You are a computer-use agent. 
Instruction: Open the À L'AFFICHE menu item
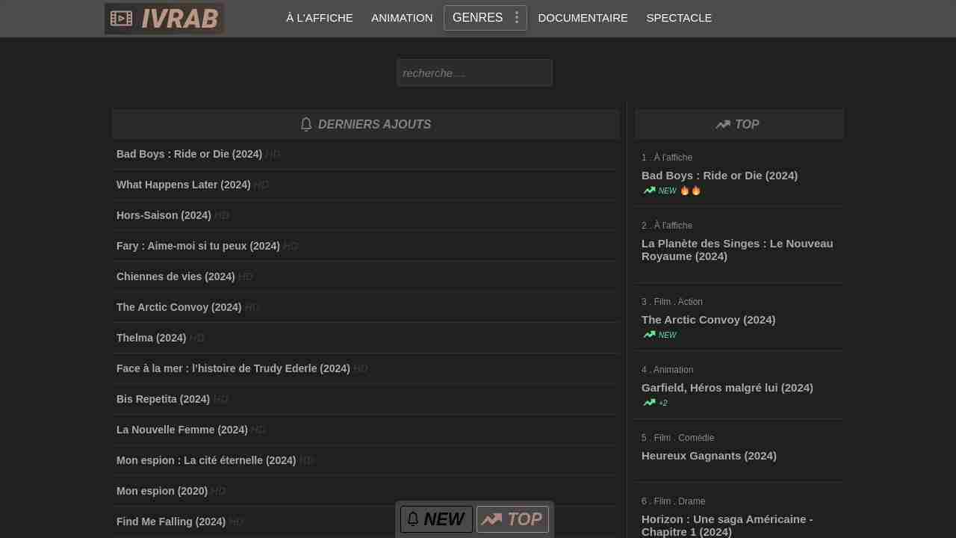pyautogui.click(x=319, y=18)
